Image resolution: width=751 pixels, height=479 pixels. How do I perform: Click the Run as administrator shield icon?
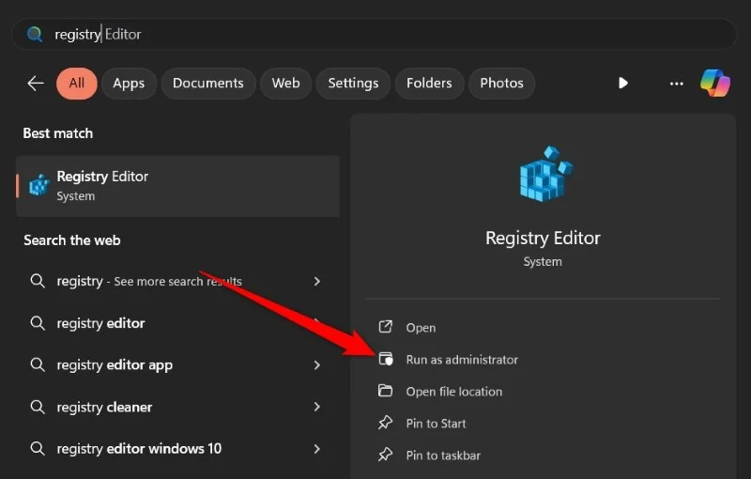386,358
